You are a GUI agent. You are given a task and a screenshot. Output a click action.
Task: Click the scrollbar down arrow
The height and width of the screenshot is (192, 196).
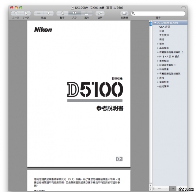(151, 189)
